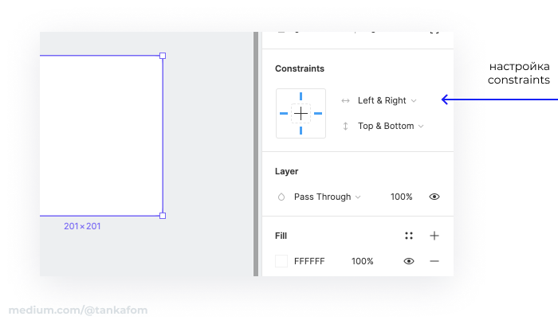Toggle layer visibility eye next to 100%
The image size is (558, 324).
pyautogui.click(x=434, y=197)
